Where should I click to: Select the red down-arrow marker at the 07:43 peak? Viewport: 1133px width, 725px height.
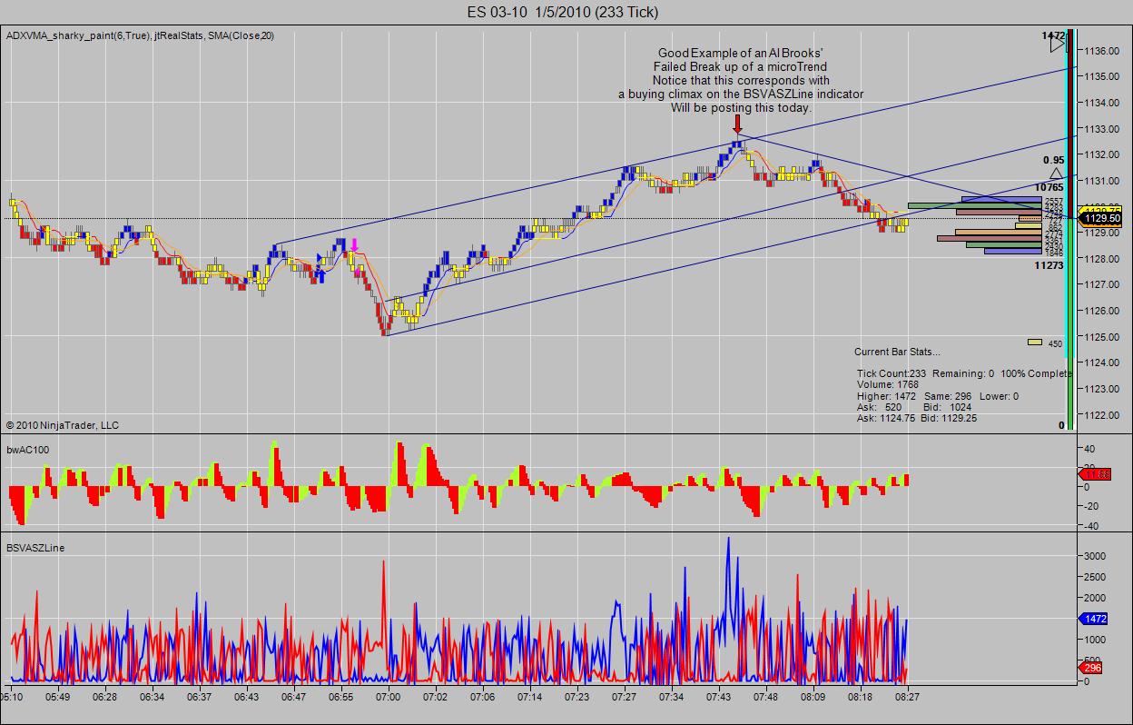click(x=737, y=124)
